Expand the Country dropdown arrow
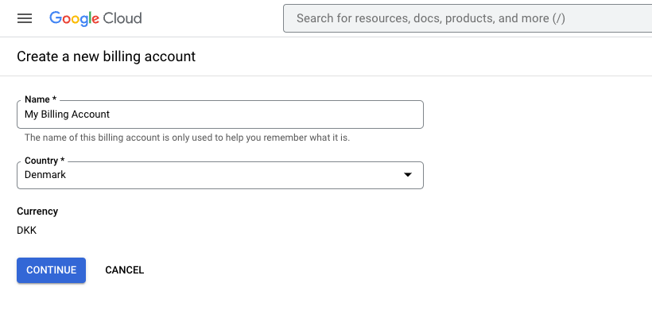The height and width of the screenshot is (318, 652). pos(408,175)
